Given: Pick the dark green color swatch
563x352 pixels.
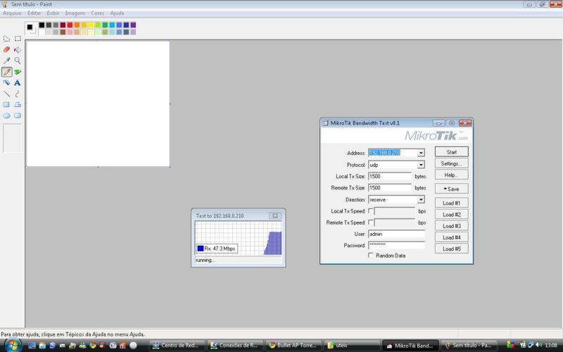Looking at the screenshot, I should 105,25.
